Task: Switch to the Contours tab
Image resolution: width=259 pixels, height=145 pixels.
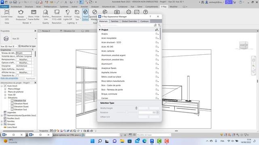Action: click(x=144, y=21)
